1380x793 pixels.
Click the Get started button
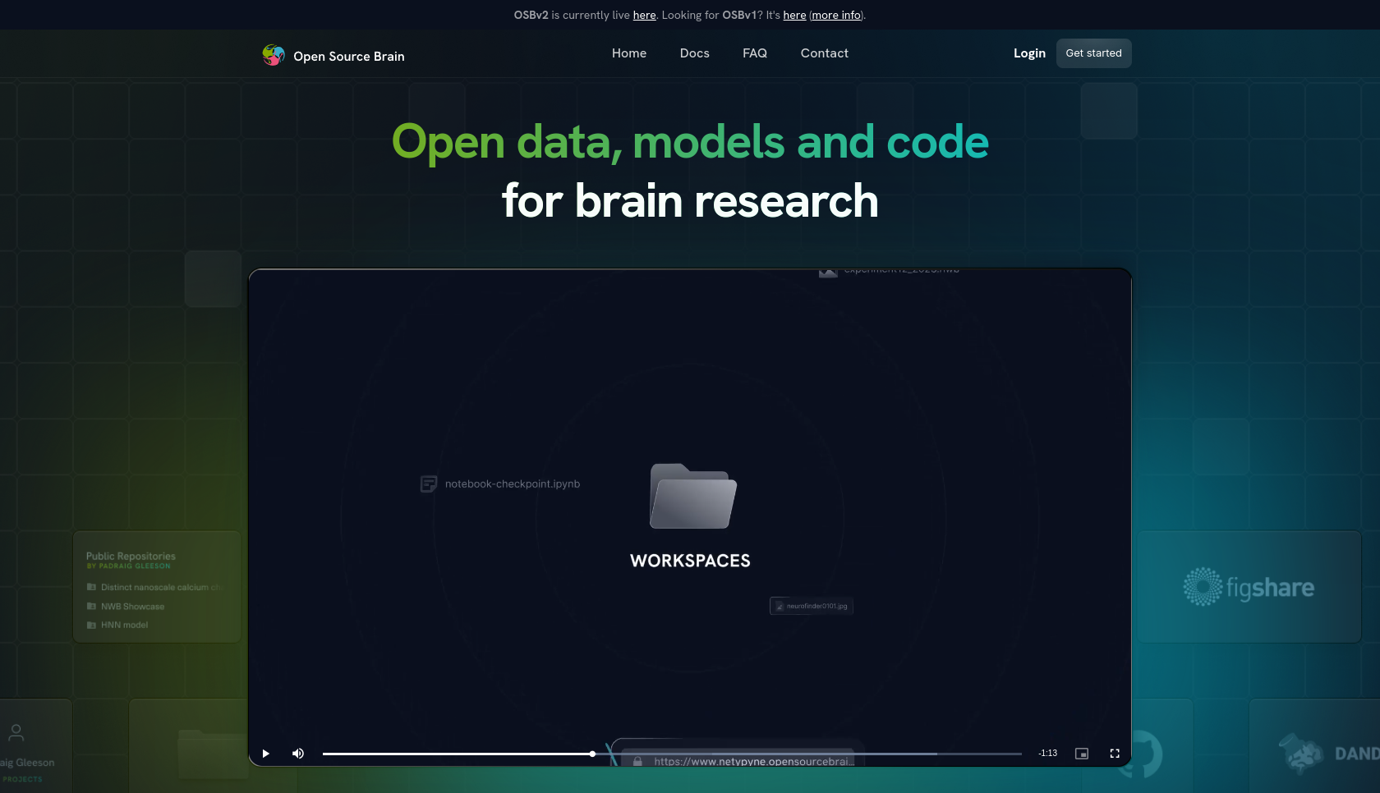(x=1094, y=53)
